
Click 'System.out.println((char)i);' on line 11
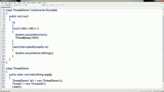coord(31,35)
